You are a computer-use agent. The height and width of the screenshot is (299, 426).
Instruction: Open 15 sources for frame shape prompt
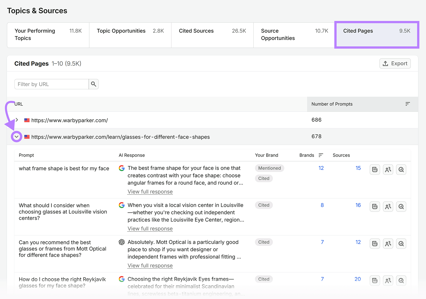pos(358,168)
